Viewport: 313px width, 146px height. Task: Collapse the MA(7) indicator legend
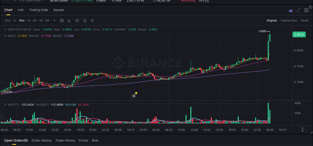pos(6,36)
